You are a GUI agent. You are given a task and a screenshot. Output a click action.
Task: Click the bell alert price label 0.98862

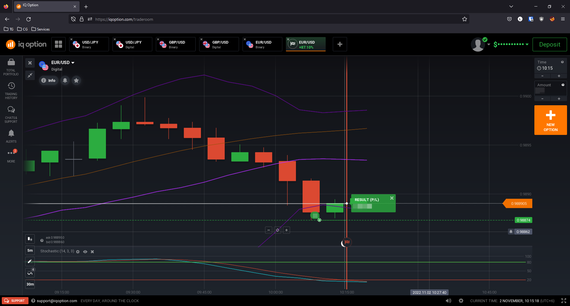click(520, 232)
